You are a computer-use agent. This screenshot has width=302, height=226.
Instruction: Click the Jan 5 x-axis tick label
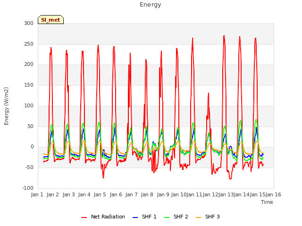(100, 194)
